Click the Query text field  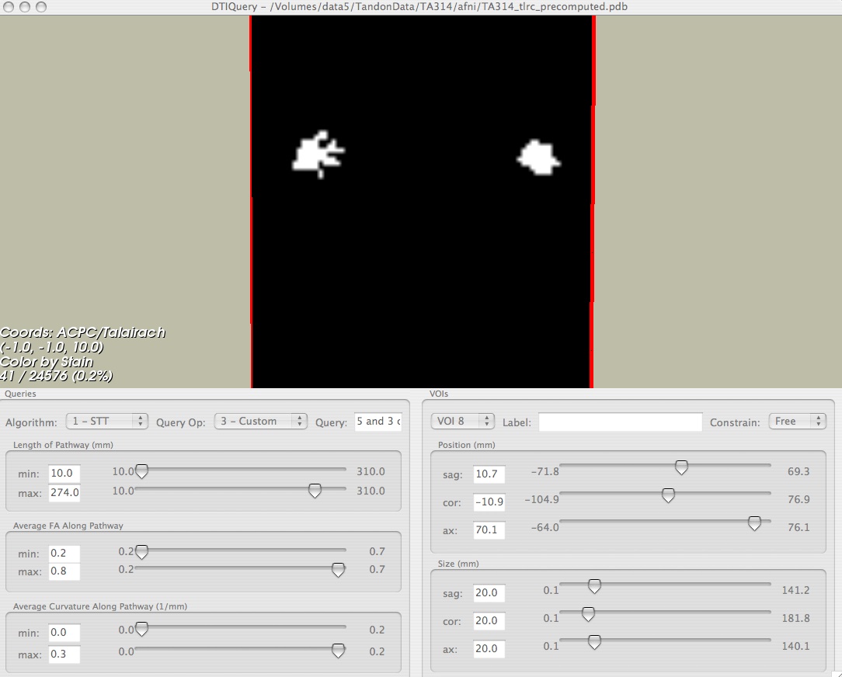pyautogui.click(x=378, y=422)
